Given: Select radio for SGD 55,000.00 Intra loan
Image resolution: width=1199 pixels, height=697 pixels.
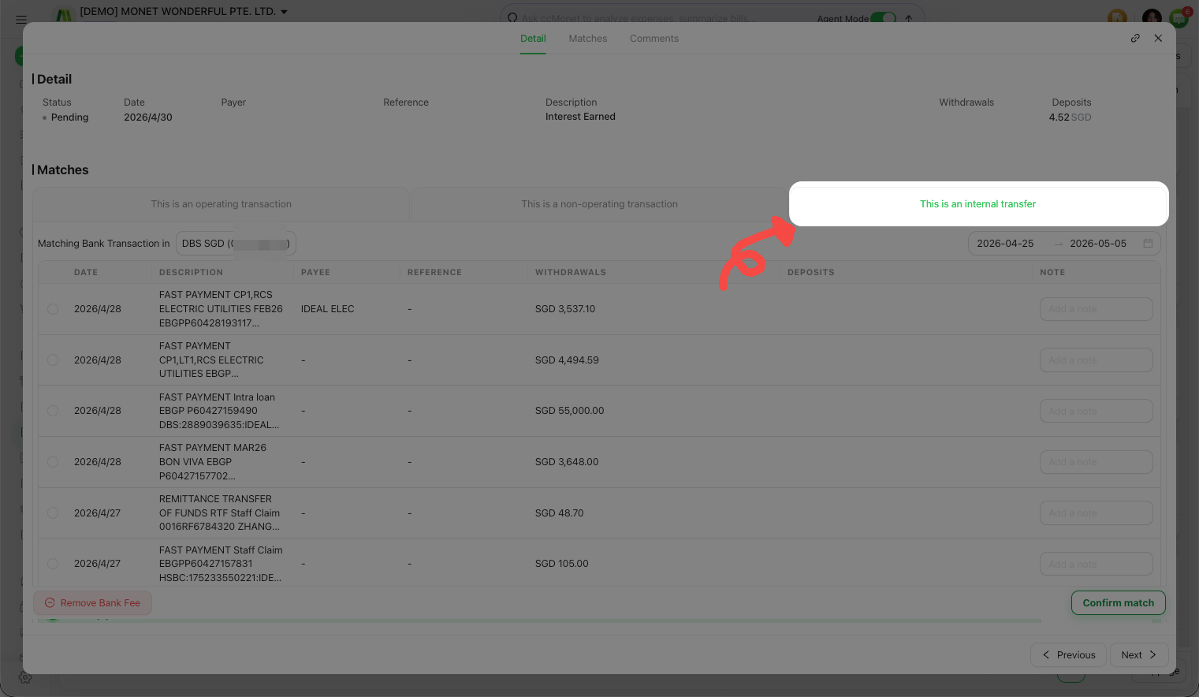Looking at the screenshot, I should 53,411.
